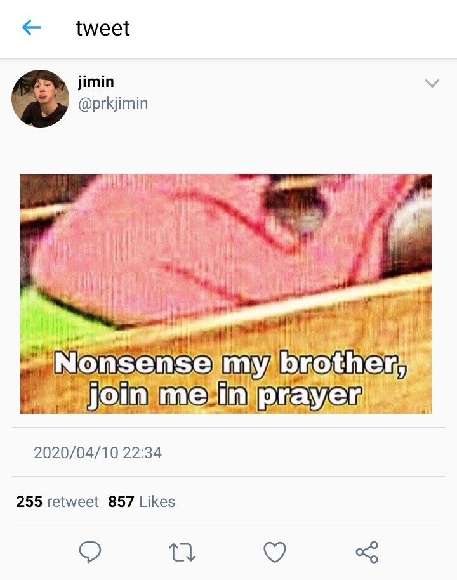Like the tweet with the heart icon

point(275,552)
